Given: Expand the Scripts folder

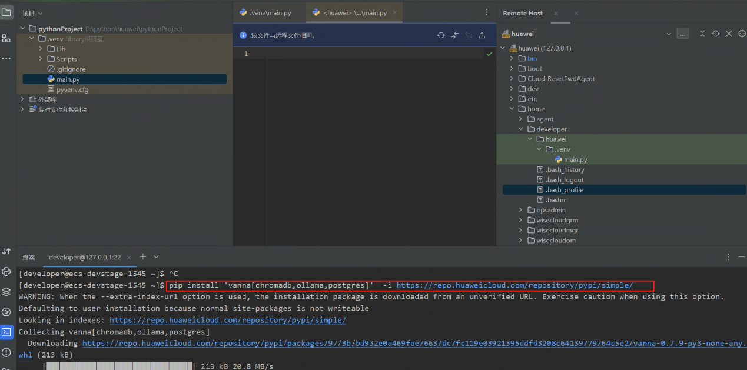Looking at the screenshot, I should tap(41, 59).
